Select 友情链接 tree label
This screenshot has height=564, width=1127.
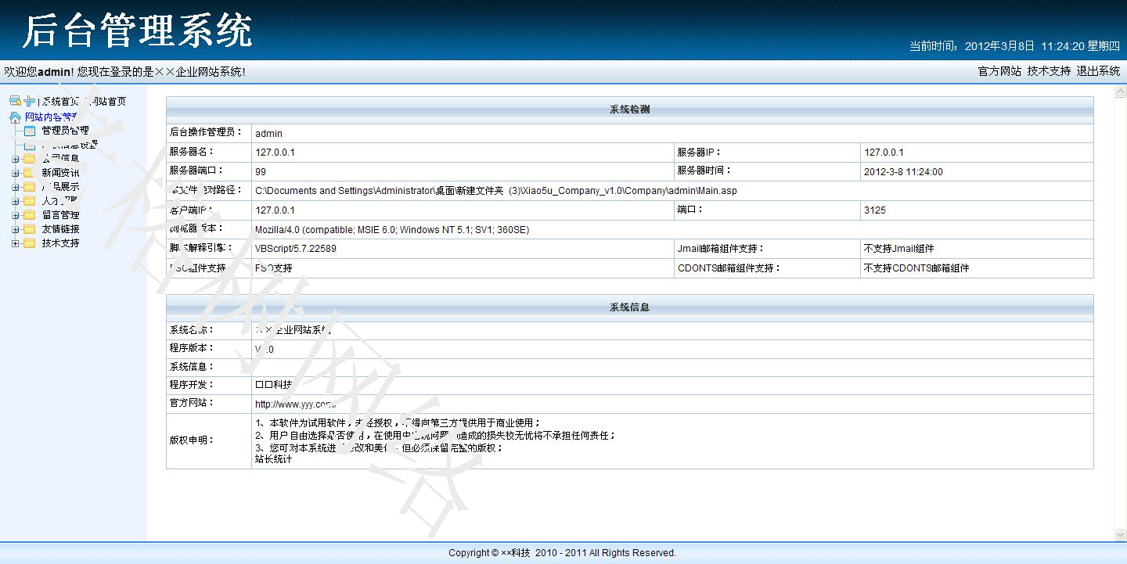click(61, 229)
